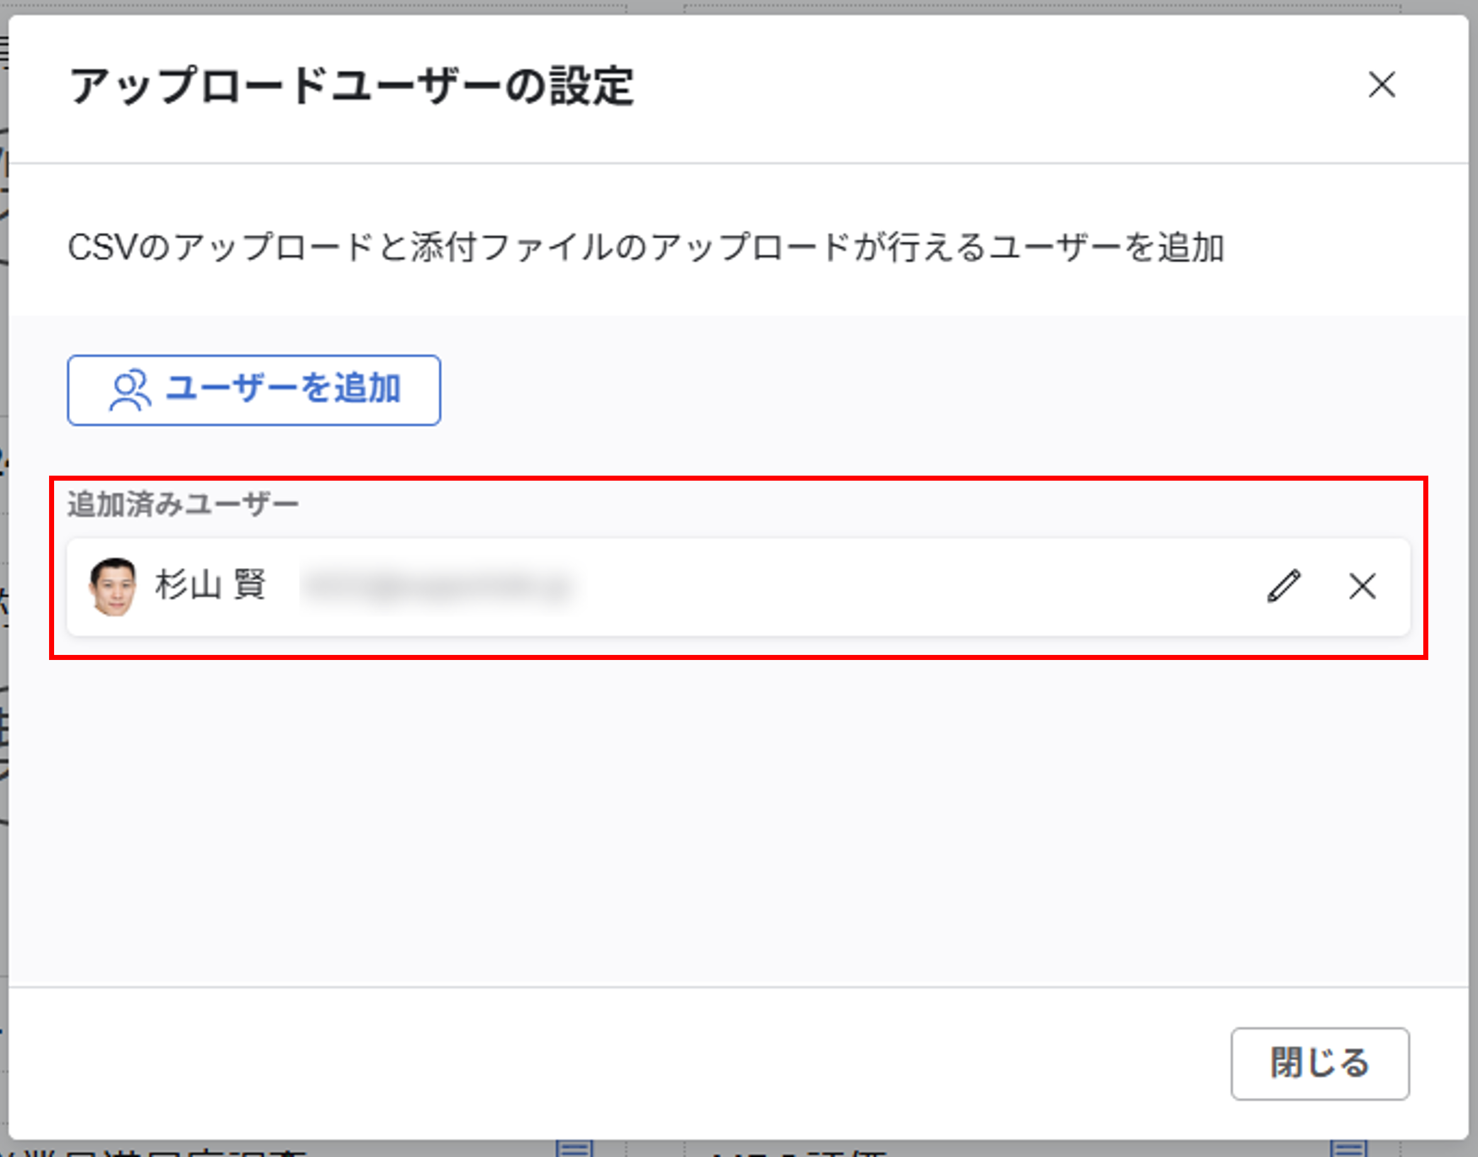Viewport: 1478px width, 1157px height.
Task: Click the dialog title アップロードユーザーの設定
Action: tap(352, 87)
